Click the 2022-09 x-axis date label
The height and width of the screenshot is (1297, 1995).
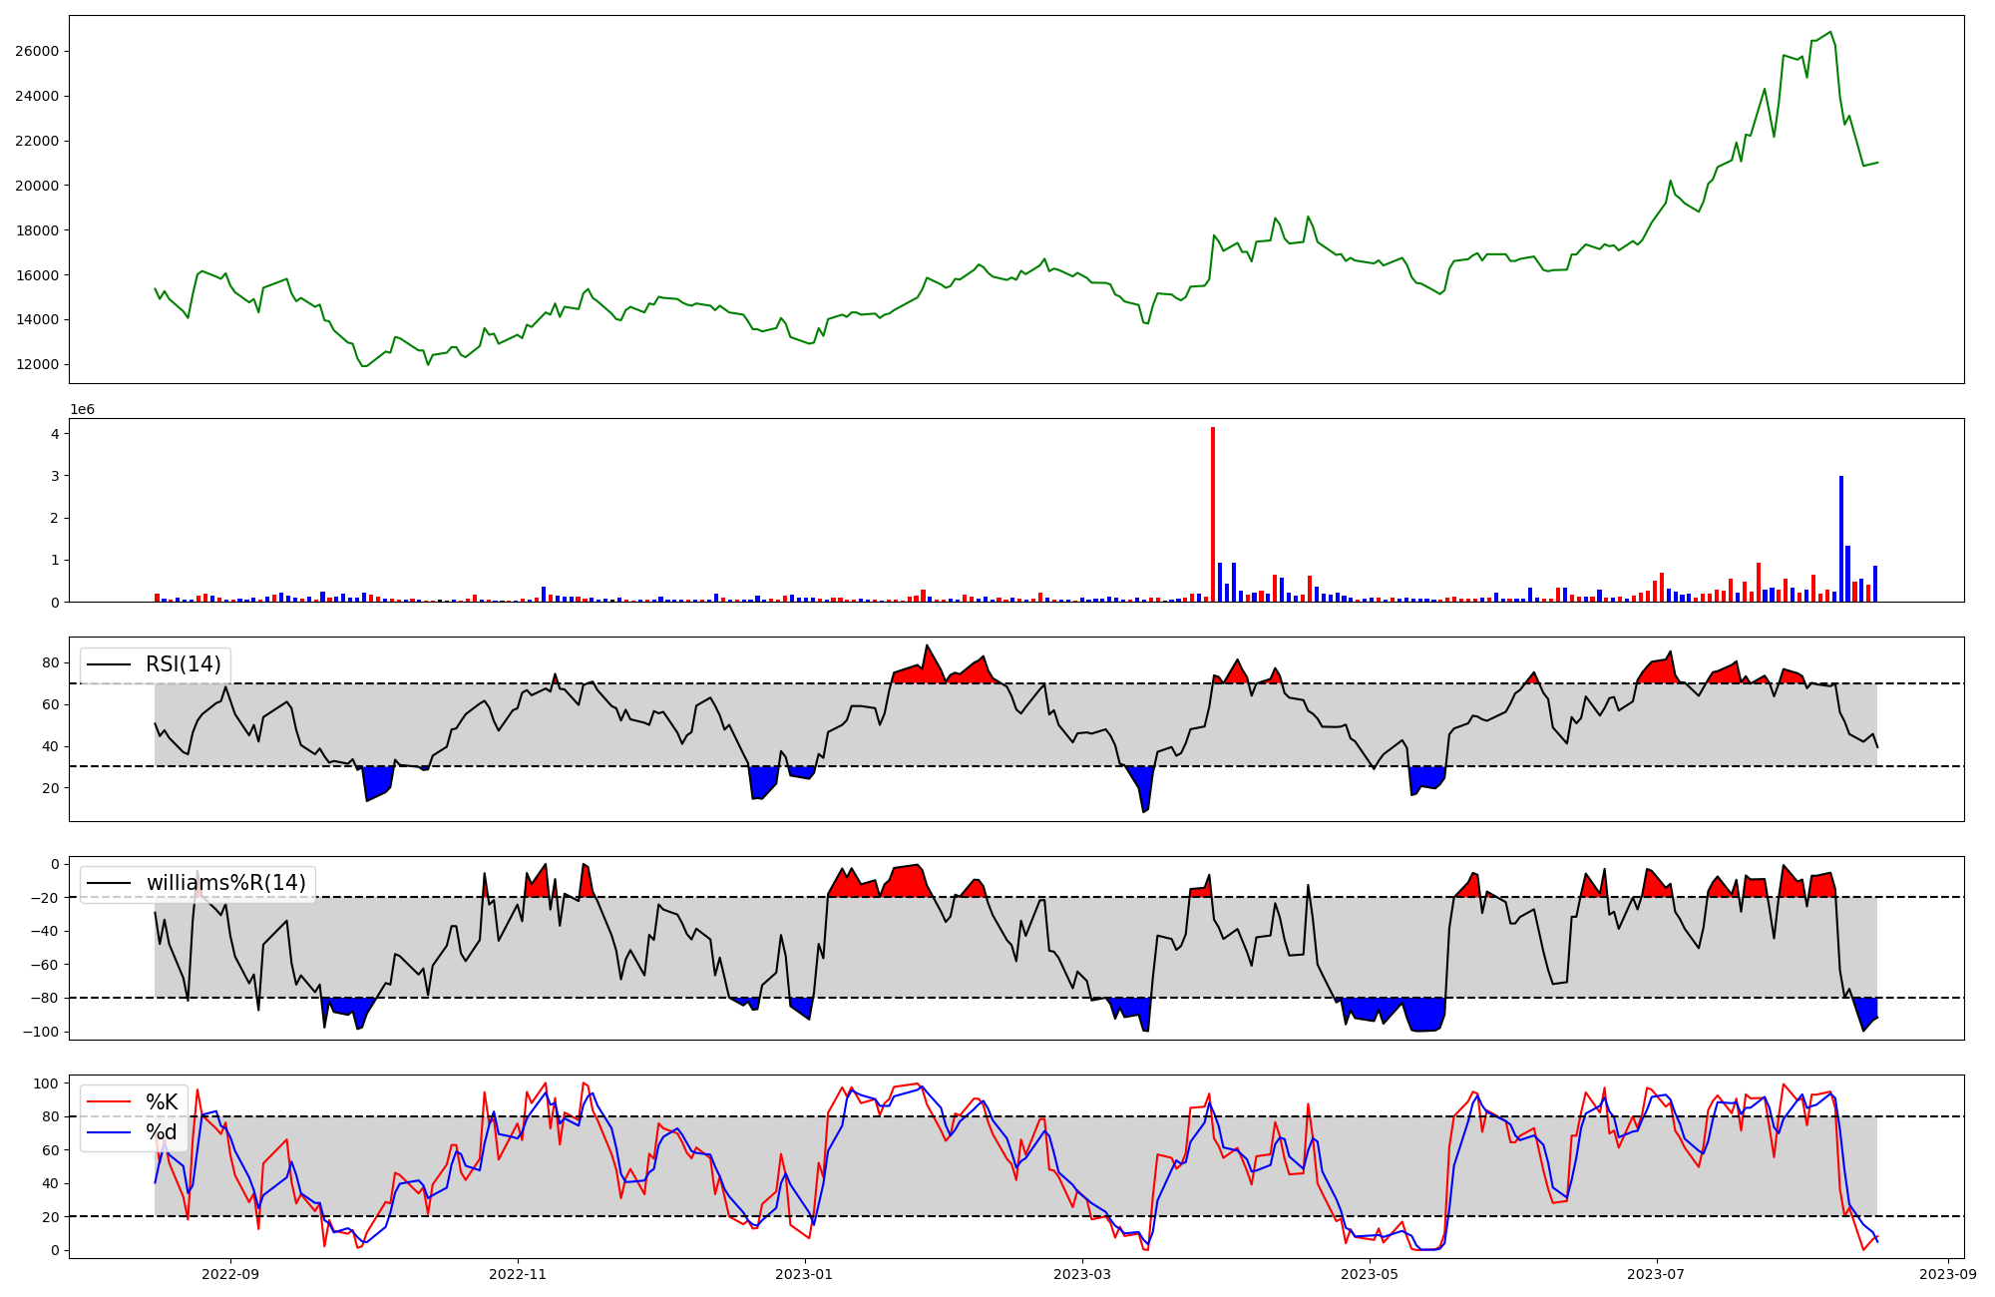tap(230, 1274)
